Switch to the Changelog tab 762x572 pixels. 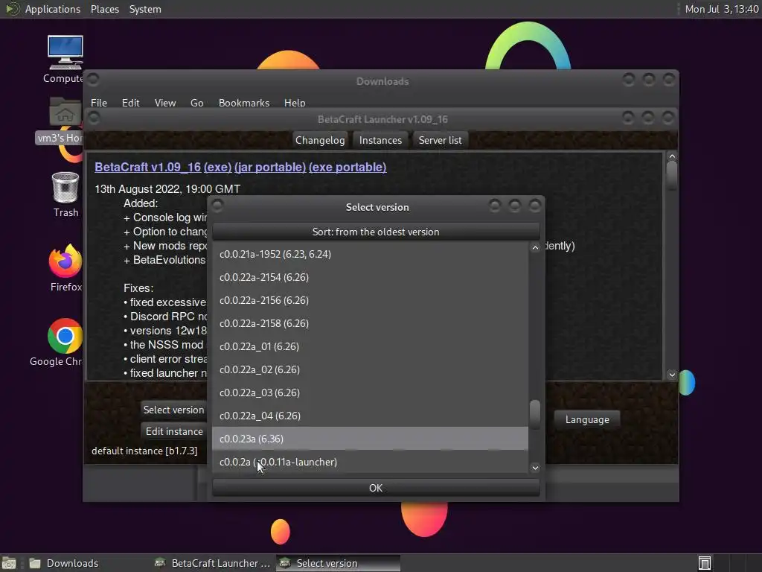pos(320,140)
